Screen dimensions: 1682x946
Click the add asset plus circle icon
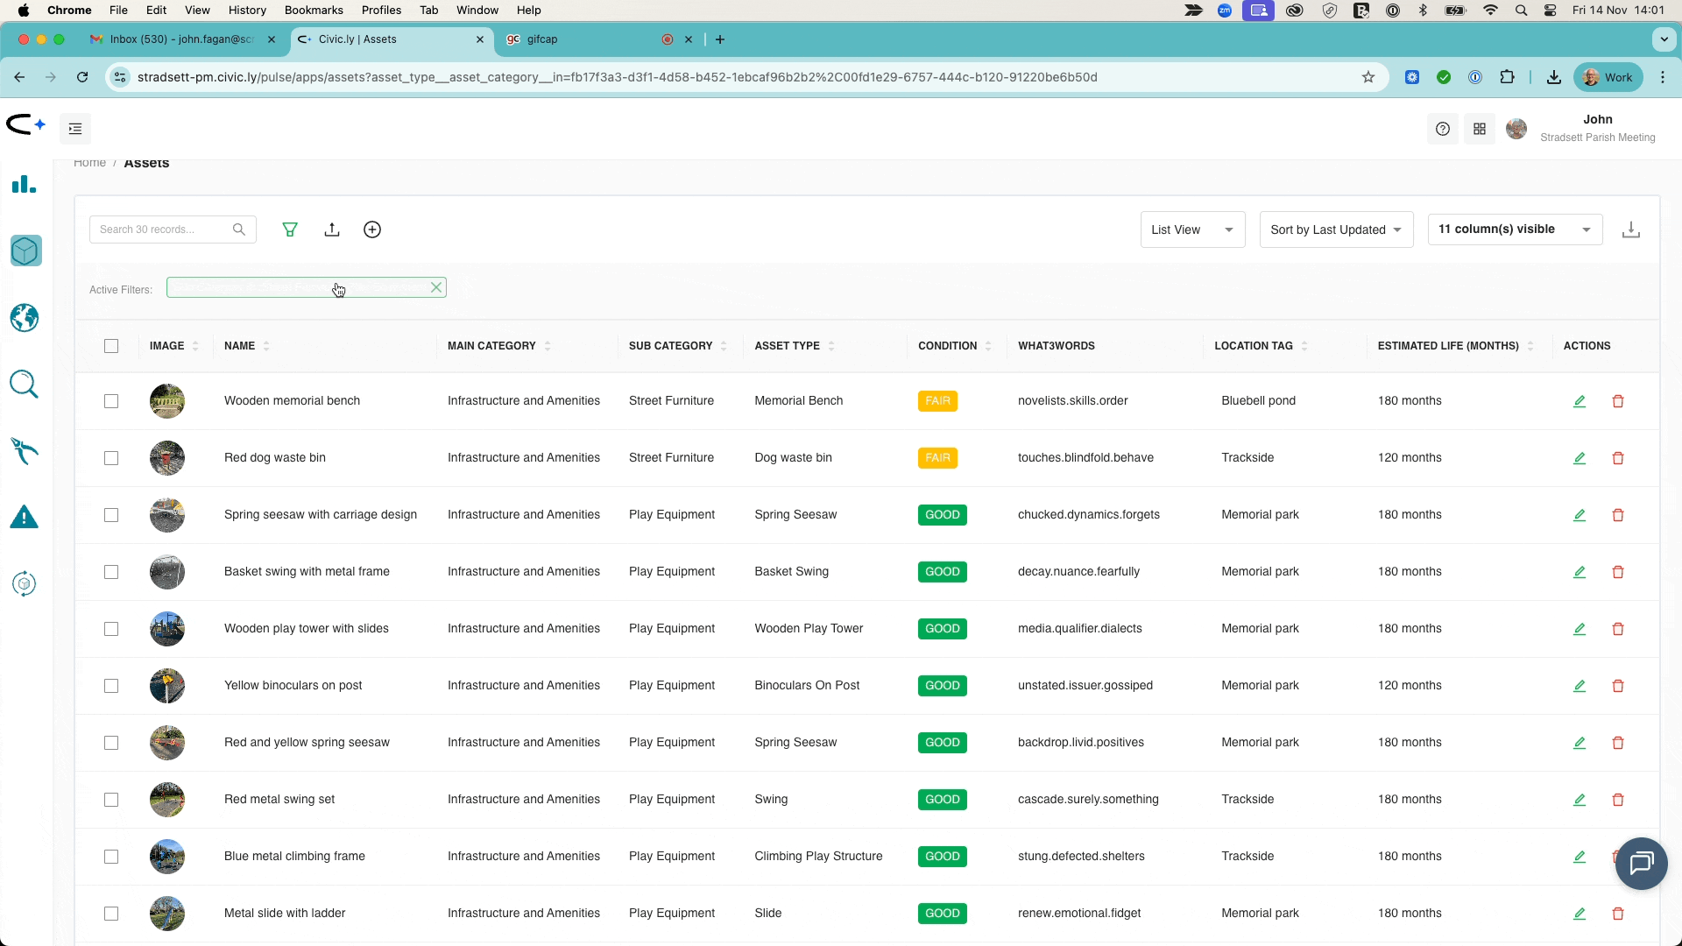372,229
